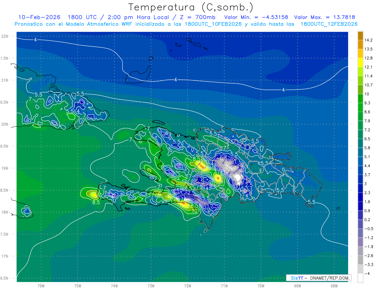The image size is (375, 290).
Task: Click longitude axis label '76W'
Action: 41,286
